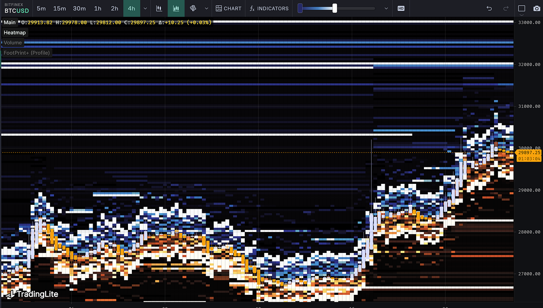Take a chart screenshot with camera icon

pyautogui.click(x=537, y=8)
